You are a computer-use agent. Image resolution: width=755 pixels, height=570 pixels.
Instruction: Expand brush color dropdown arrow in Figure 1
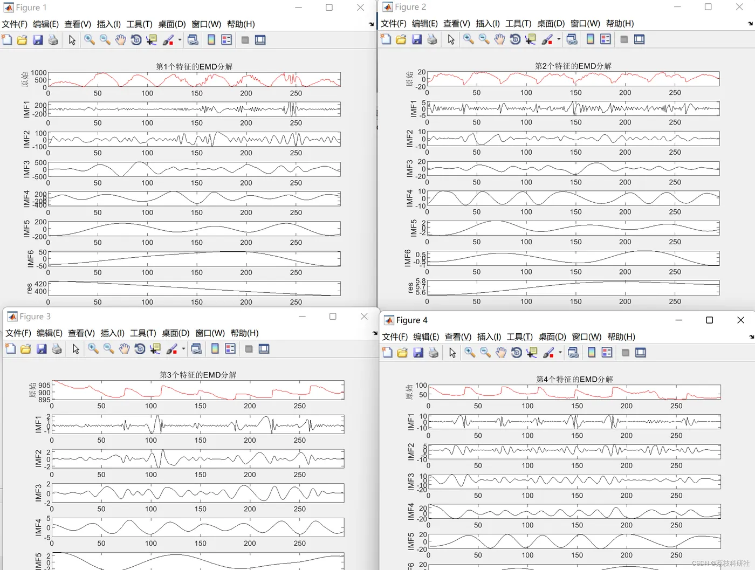coord(180,40)
